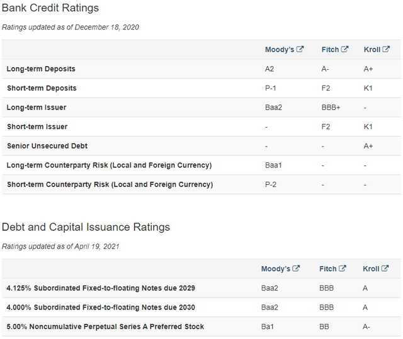Click the 5.00% Noncumulative Perpetual Preferred Stock row

[105, 326]
